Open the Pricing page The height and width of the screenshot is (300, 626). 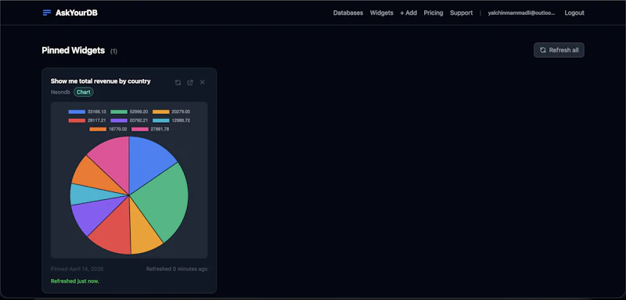point(434,12)
